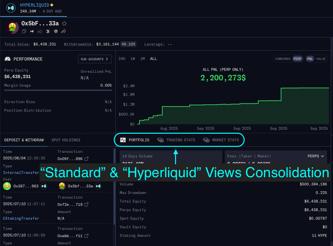Click the Position Distribution row
The image size is (333, 246).
tap(58, 110)
